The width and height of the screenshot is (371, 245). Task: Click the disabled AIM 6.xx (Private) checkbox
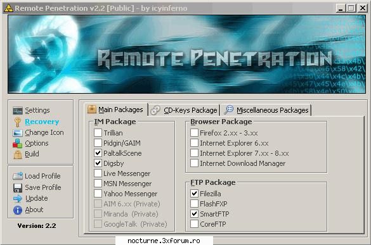[x=98, y=204]
